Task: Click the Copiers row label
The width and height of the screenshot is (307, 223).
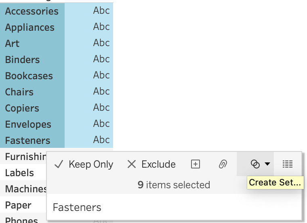Action: (x=22, y=108)
